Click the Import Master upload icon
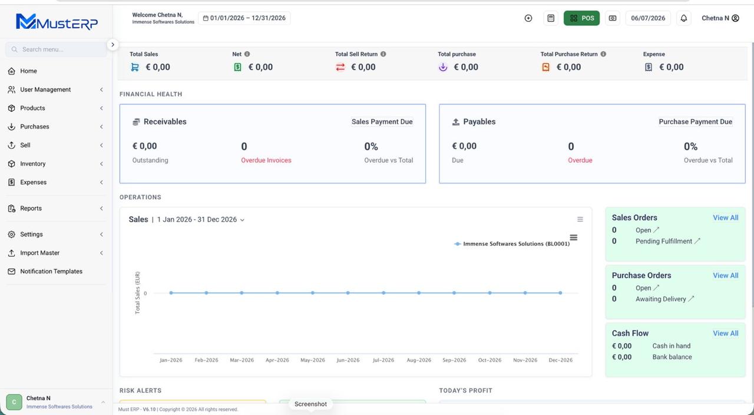This screenshot has width=754, height=415. click(x=11, y=253)
